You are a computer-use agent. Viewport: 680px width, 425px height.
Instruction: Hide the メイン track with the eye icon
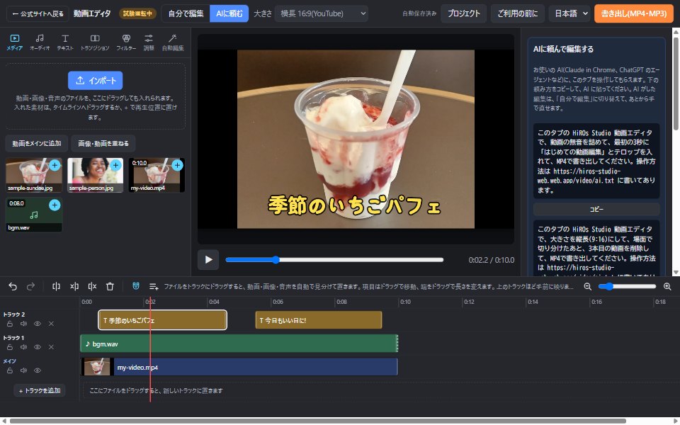pyautogui.click(x=38, y=370)
